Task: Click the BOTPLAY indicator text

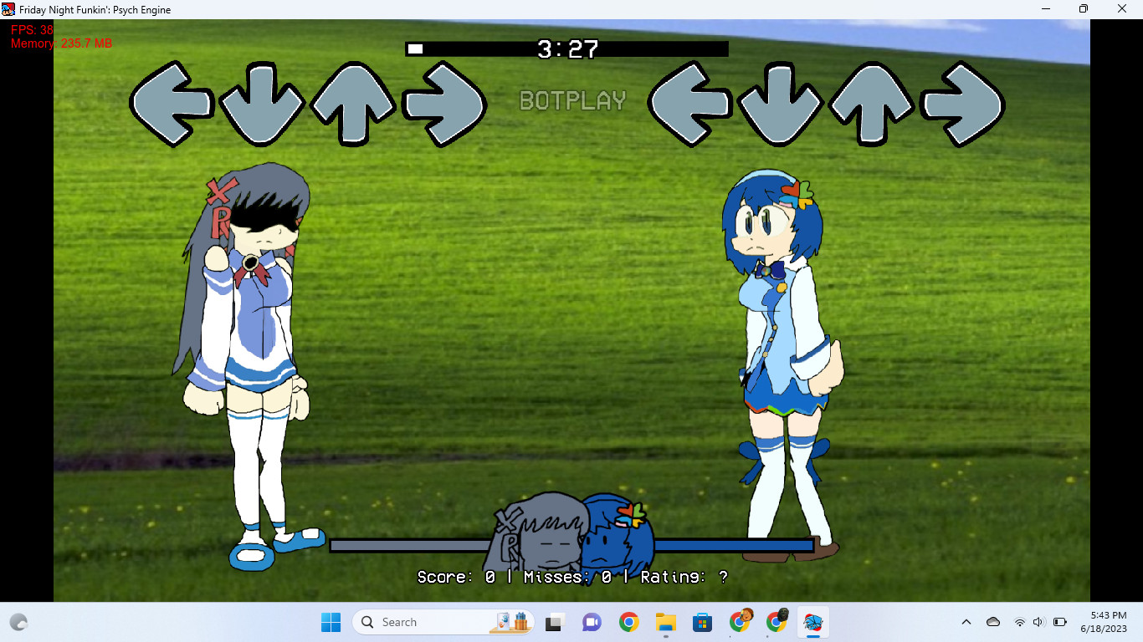Action: tap(573, 101)
